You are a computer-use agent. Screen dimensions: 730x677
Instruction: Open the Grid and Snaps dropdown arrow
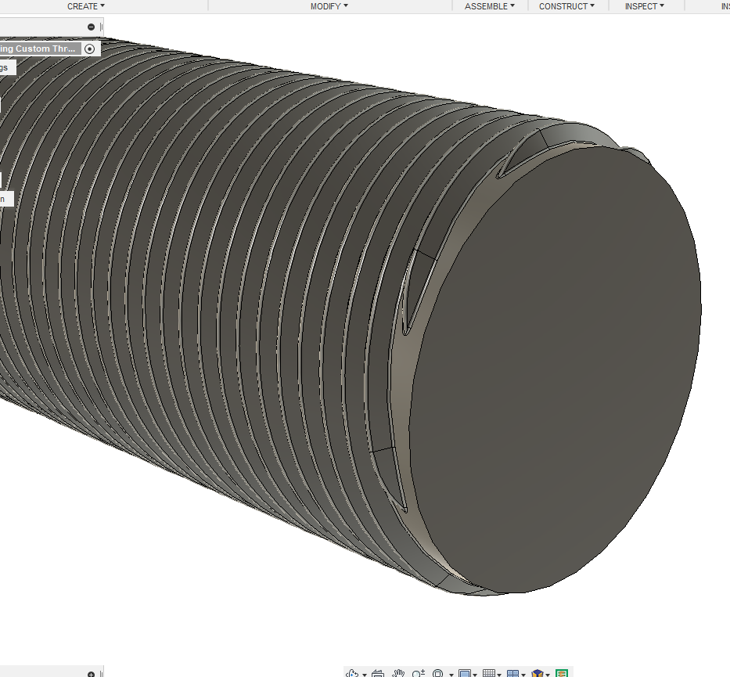tap(498, 673)
